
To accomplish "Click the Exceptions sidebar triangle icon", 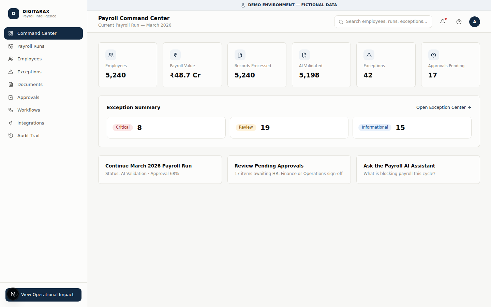I will tap(11, 72).
